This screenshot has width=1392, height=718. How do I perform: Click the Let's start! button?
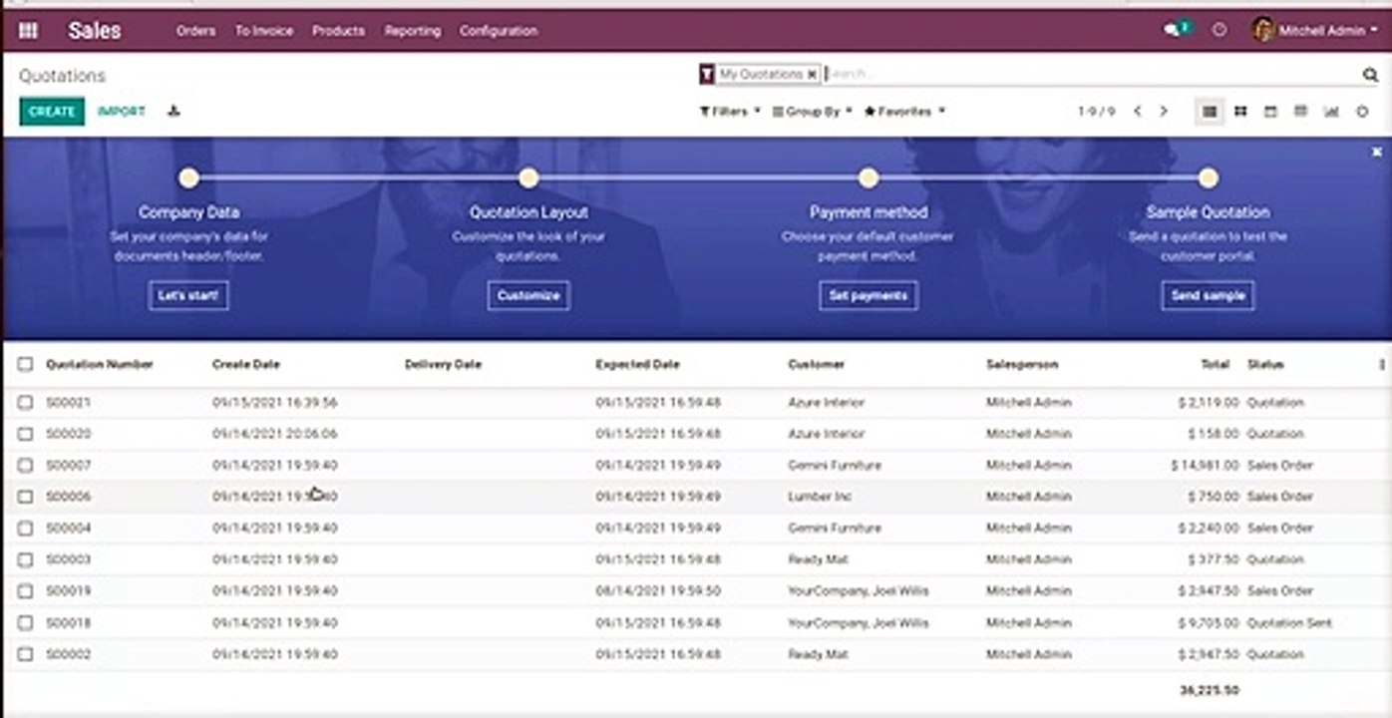[x=188, y=296]
